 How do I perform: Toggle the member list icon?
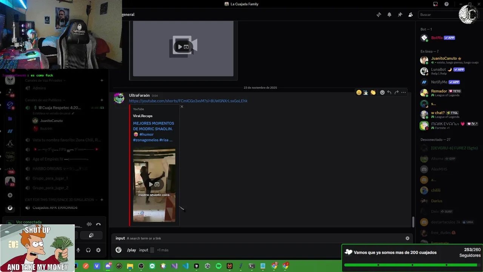click(411, 15)
